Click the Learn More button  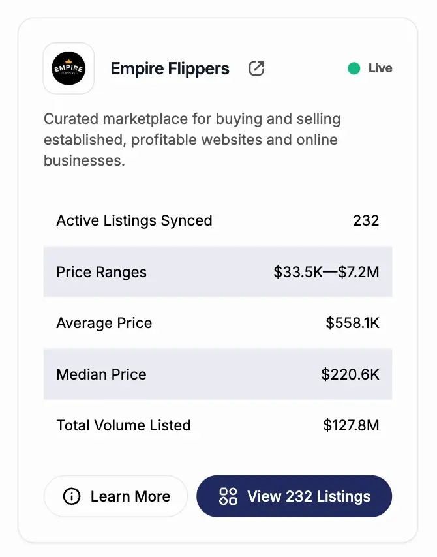coord(115,496)
